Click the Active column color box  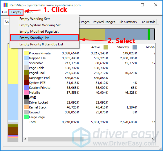[x=106, y=47]
